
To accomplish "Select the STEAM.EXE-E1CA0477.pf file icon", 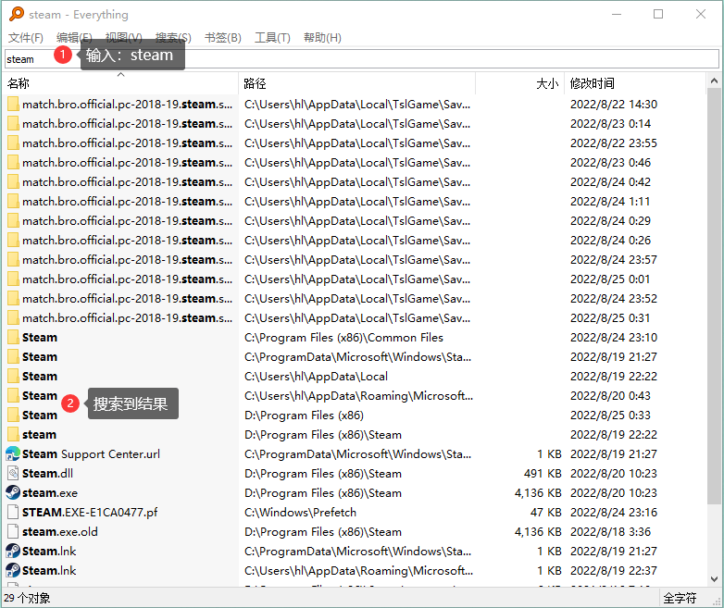I will tap(13, 512).
